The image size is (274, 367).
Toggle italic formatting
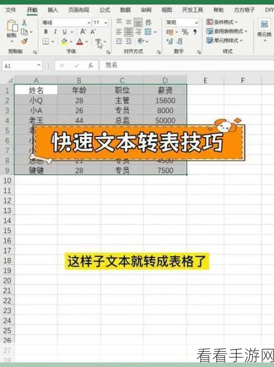click(55, 32)
